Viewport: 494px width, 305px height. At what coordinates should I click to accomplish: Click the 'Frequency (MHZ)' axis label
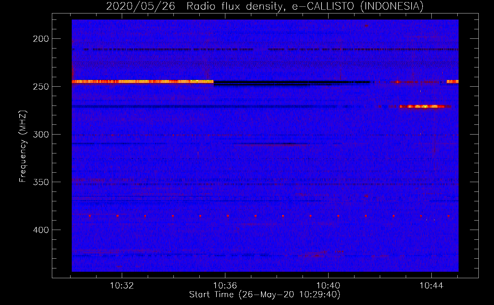23,146
